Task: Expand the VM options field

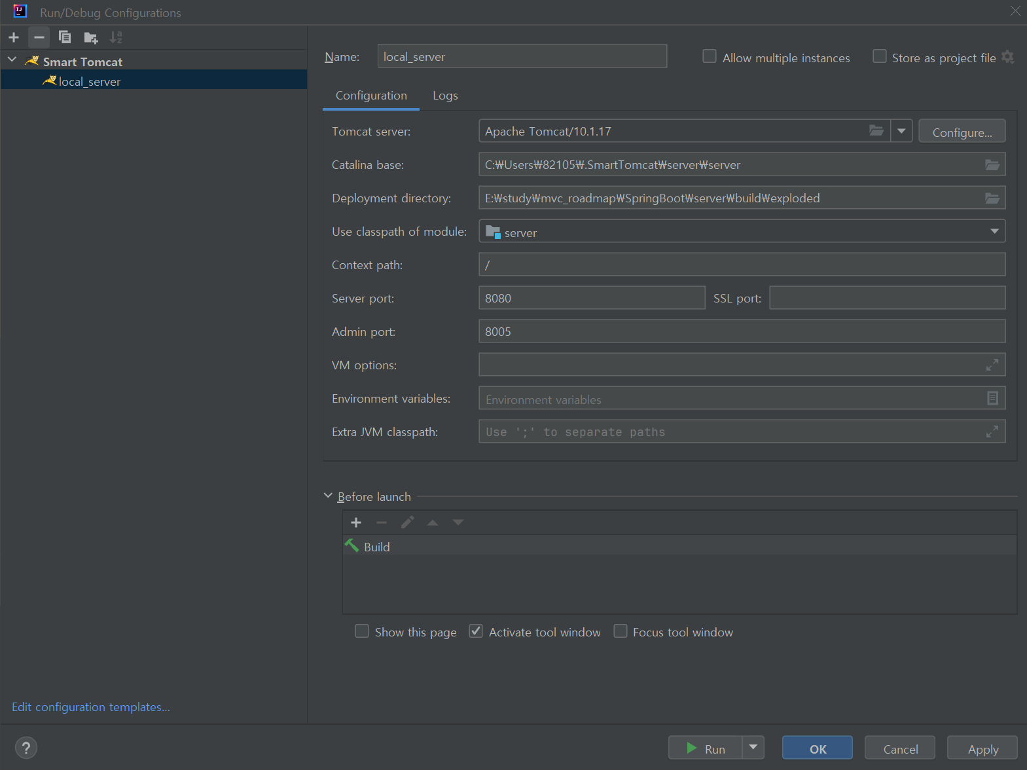Action: click(x=992, y=365)
